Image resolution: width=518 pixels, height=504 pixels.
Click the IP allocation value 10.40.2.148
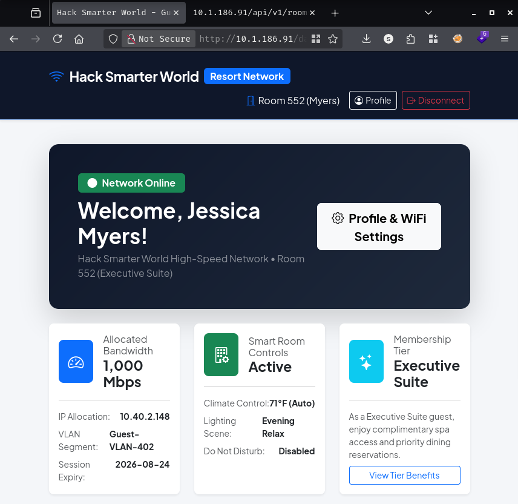pyautogui.click(x=145, y=417)
